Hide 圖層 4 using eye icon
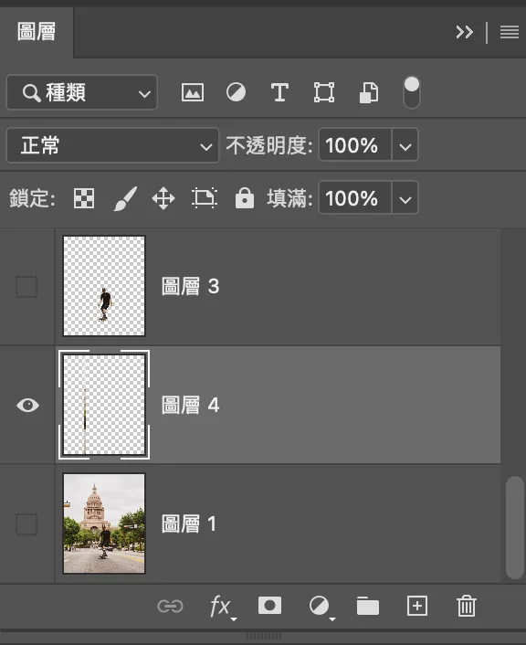 tap(27, 406)
